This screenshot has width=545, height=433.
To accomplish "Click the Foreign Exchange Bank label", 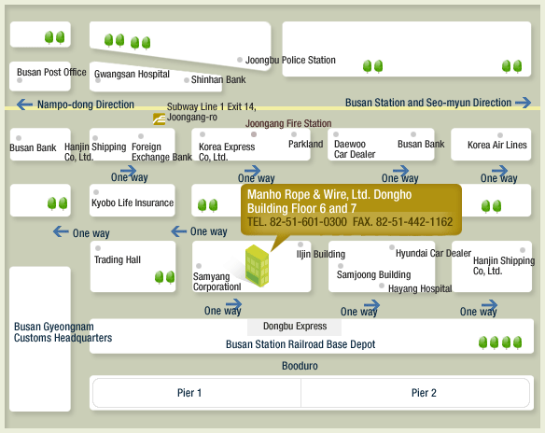I will 161,152.
